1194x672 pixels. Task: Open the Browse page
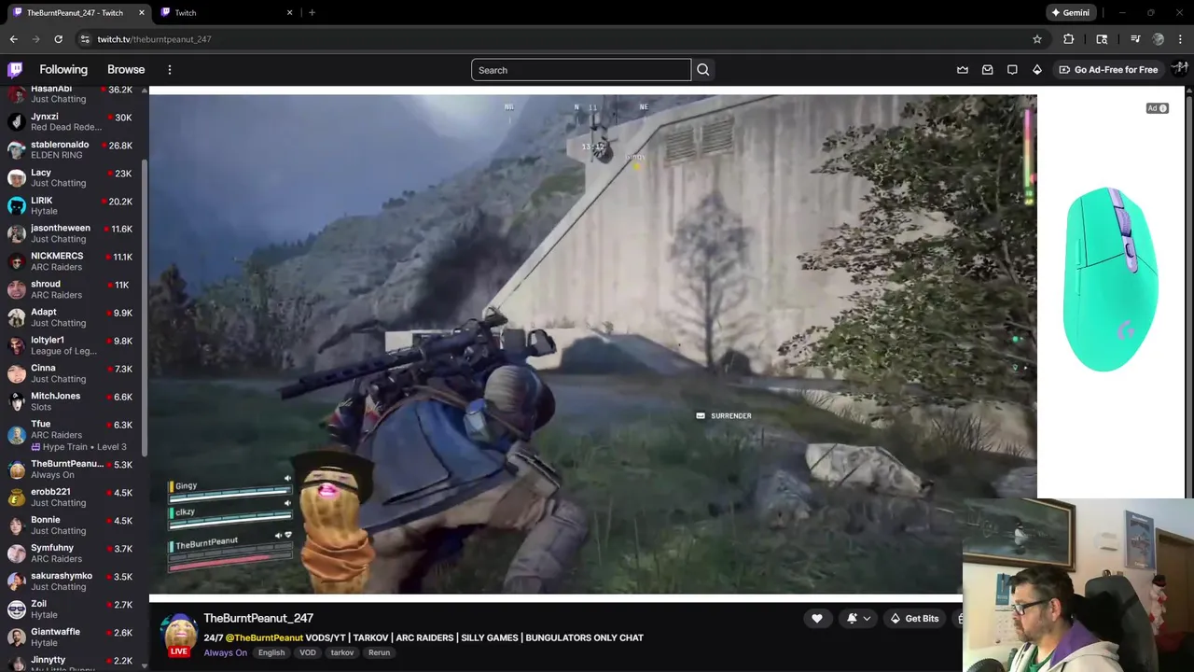[x=126, y=69]
